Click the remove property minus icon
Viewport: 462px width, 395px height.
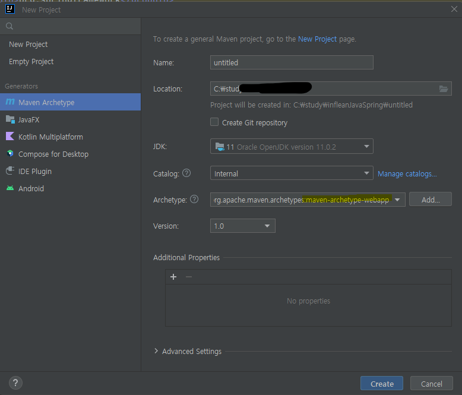click(x=189, y=277)
